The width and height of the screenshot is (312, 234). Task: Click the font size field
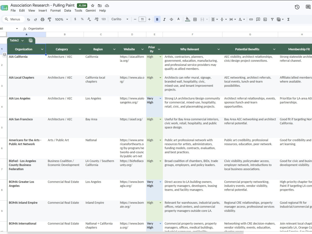pyautogui.click(x=142, y=19)
